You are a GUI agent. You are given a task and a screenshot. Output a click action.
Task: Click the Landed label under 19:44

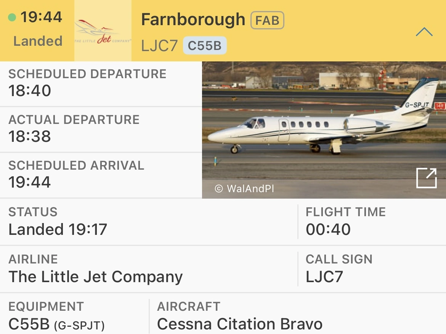coord(38,41)
